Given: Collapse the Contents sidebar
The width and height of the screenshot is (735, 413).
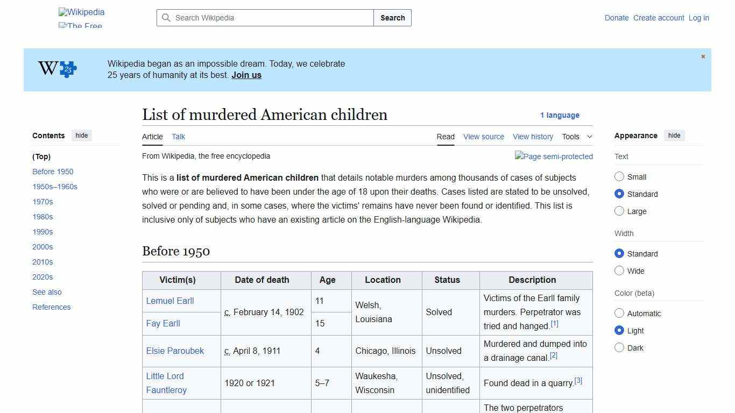Looking at the screenshot, I should click(81, 136).
